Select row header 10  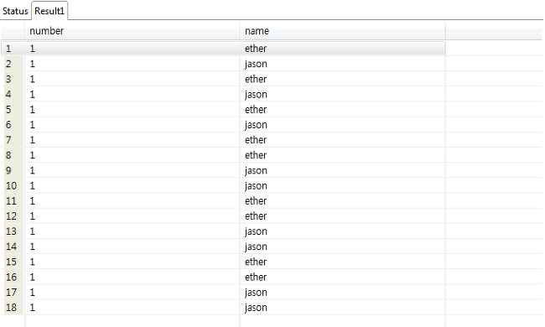(13, 185)
